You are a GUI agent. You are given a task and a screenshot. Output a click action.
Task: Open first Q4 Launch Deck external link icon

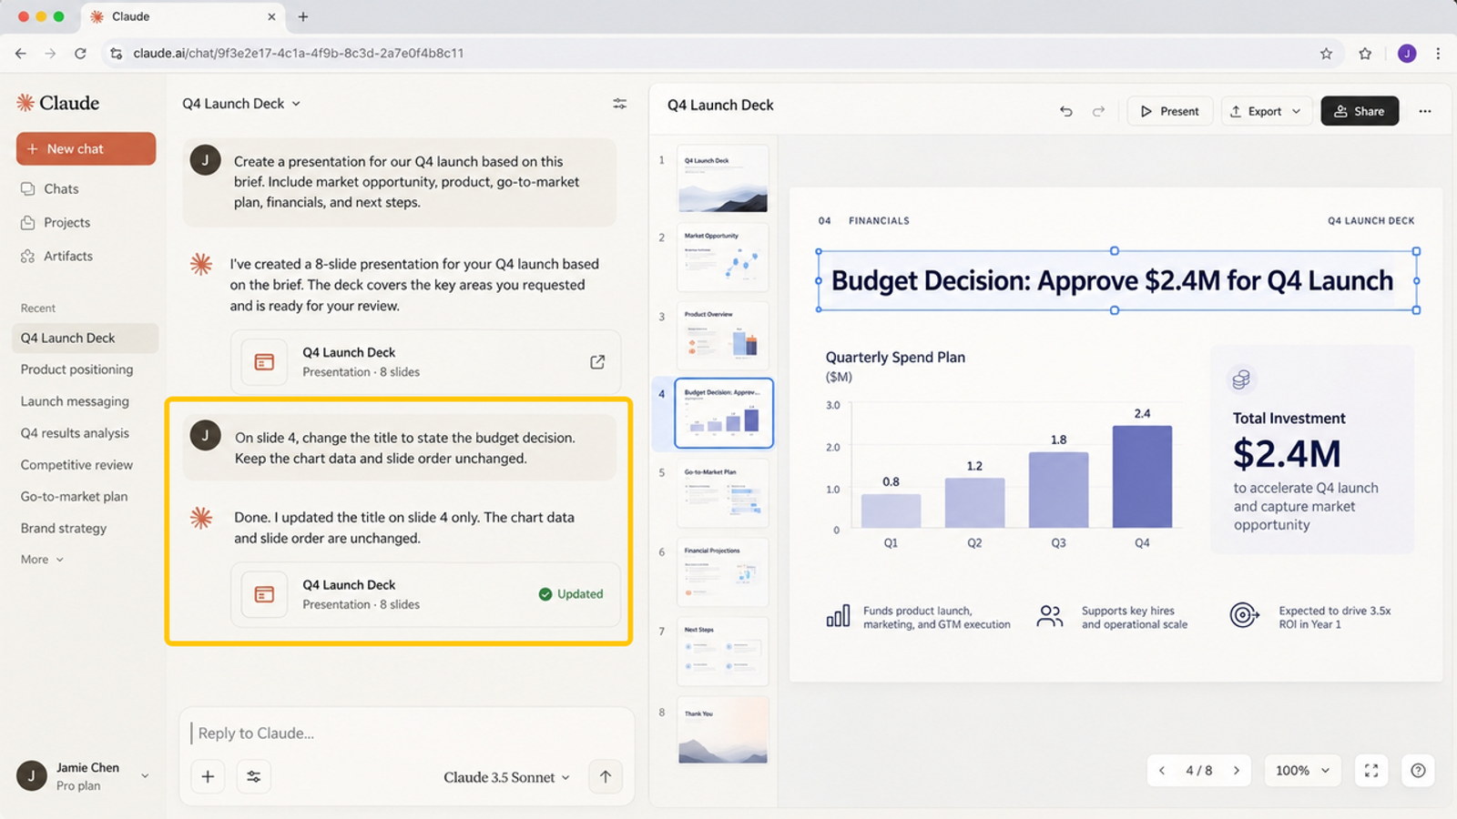point(597,362)
